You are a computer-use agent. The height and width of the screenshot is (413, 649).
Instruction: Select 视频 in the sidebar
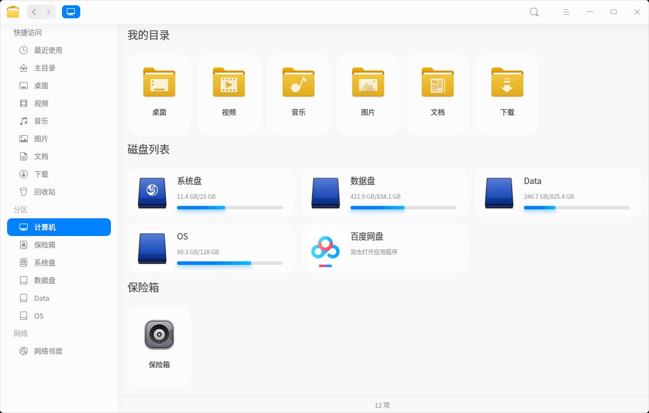tap(59, 103)
